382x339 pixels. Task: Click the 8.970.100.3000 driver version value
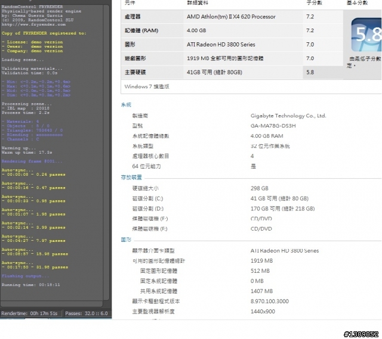[x=269, y=301]
